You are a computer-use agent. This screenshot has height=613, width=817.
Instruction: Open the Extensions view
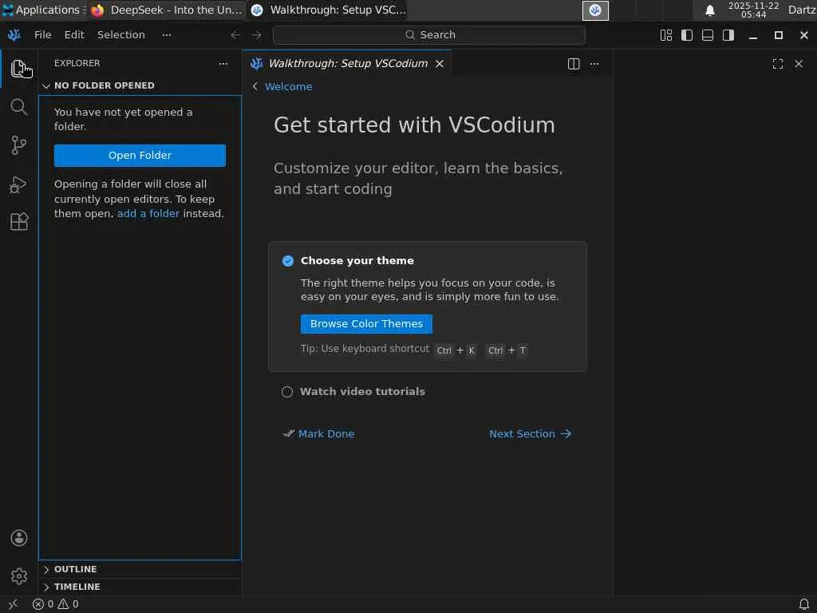click(x=19, y=222)
